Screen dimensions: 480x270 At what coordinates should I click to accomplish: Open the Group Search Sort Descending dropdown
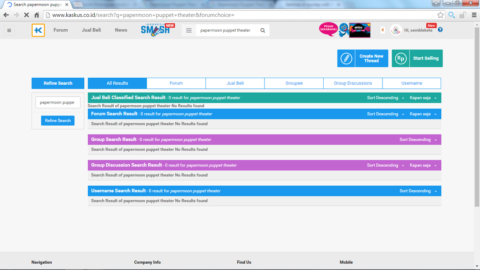coord(418,139)
